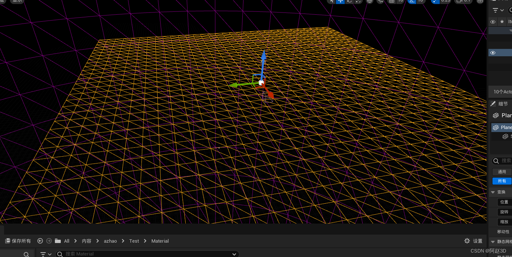Image resolution: width=512 pixels, height=257 pixels.
Task: Click the details panel search field
Action: coord(502,161)
